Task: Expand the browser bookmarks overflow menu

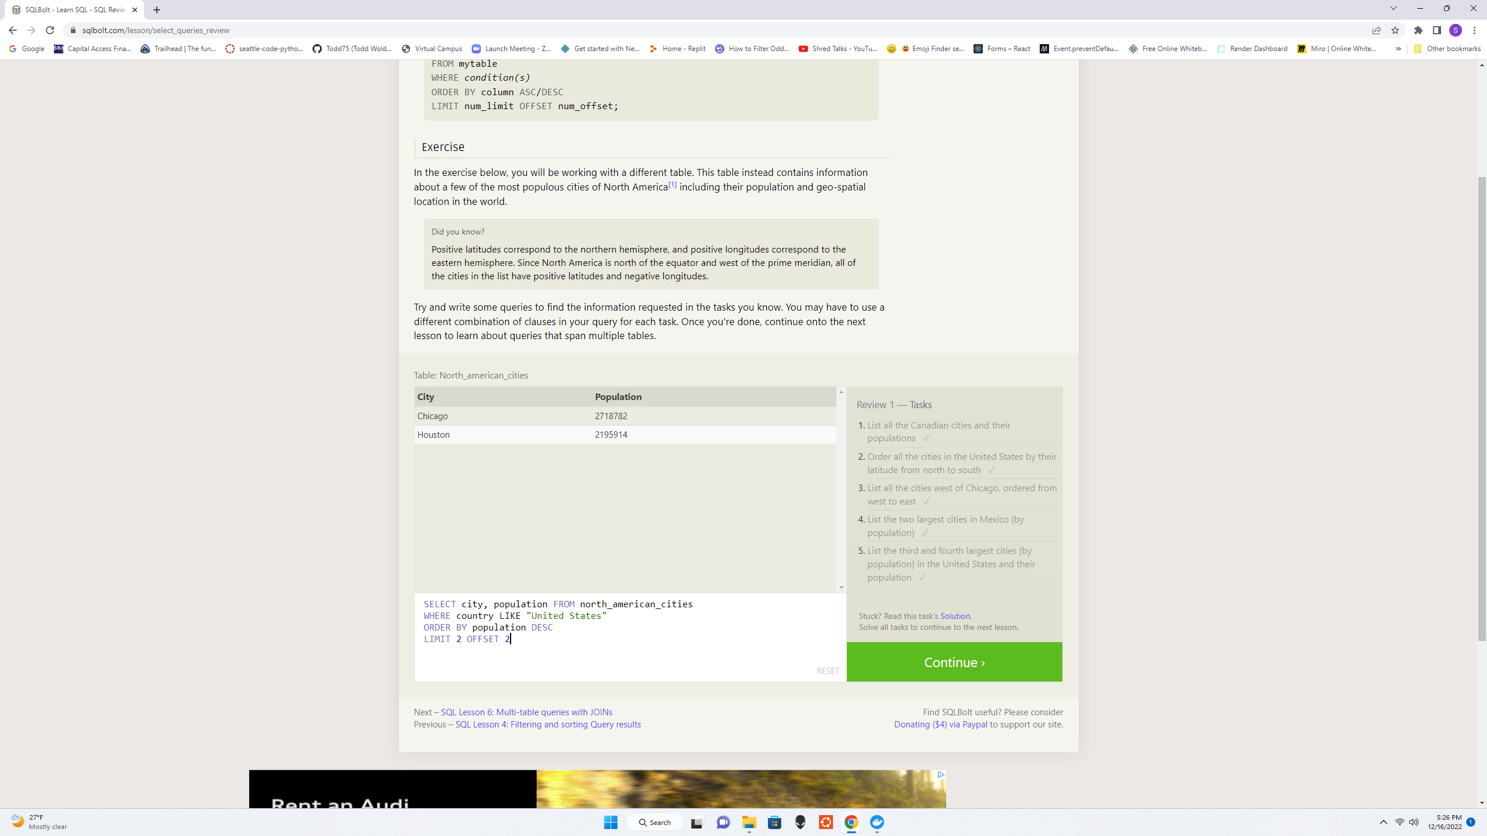Action: [1399, 48]
